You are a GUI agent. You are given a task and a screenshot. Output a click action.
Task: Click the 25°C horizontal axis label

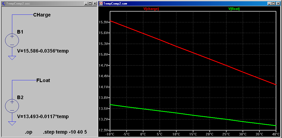tap(226, 134)
